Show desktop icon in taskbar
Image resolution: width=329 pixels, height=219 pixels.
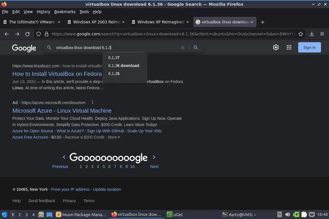(49, 215)
